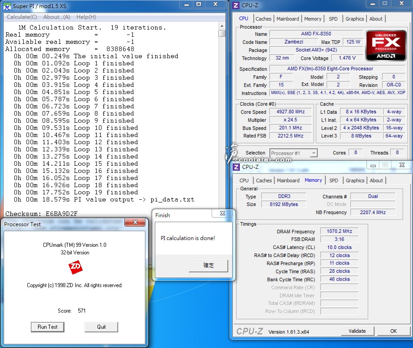Click the Channels # Dual value
The width and height of the screenshot is (413, 348).
(x=373, y=197)
